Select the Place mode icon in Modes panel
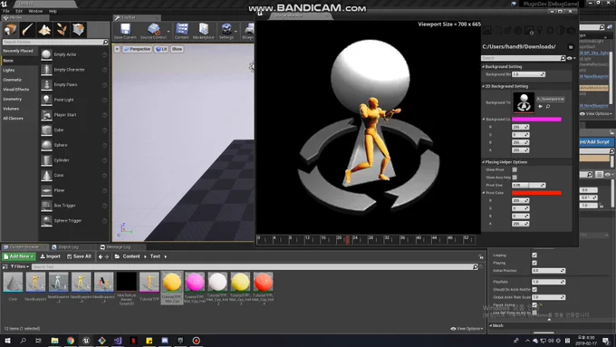Image resolution: width=616 pixels, height=347 pixels. pos(10,30)
